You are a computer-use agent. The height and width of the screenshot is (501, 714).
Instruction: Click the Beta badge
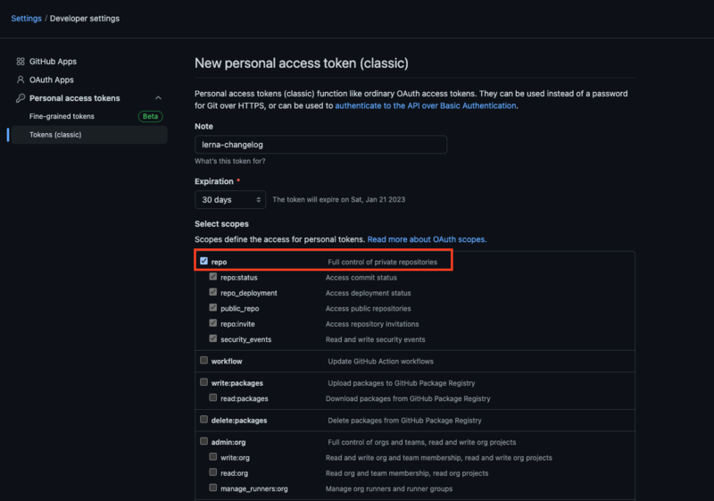tap(150, 116)
